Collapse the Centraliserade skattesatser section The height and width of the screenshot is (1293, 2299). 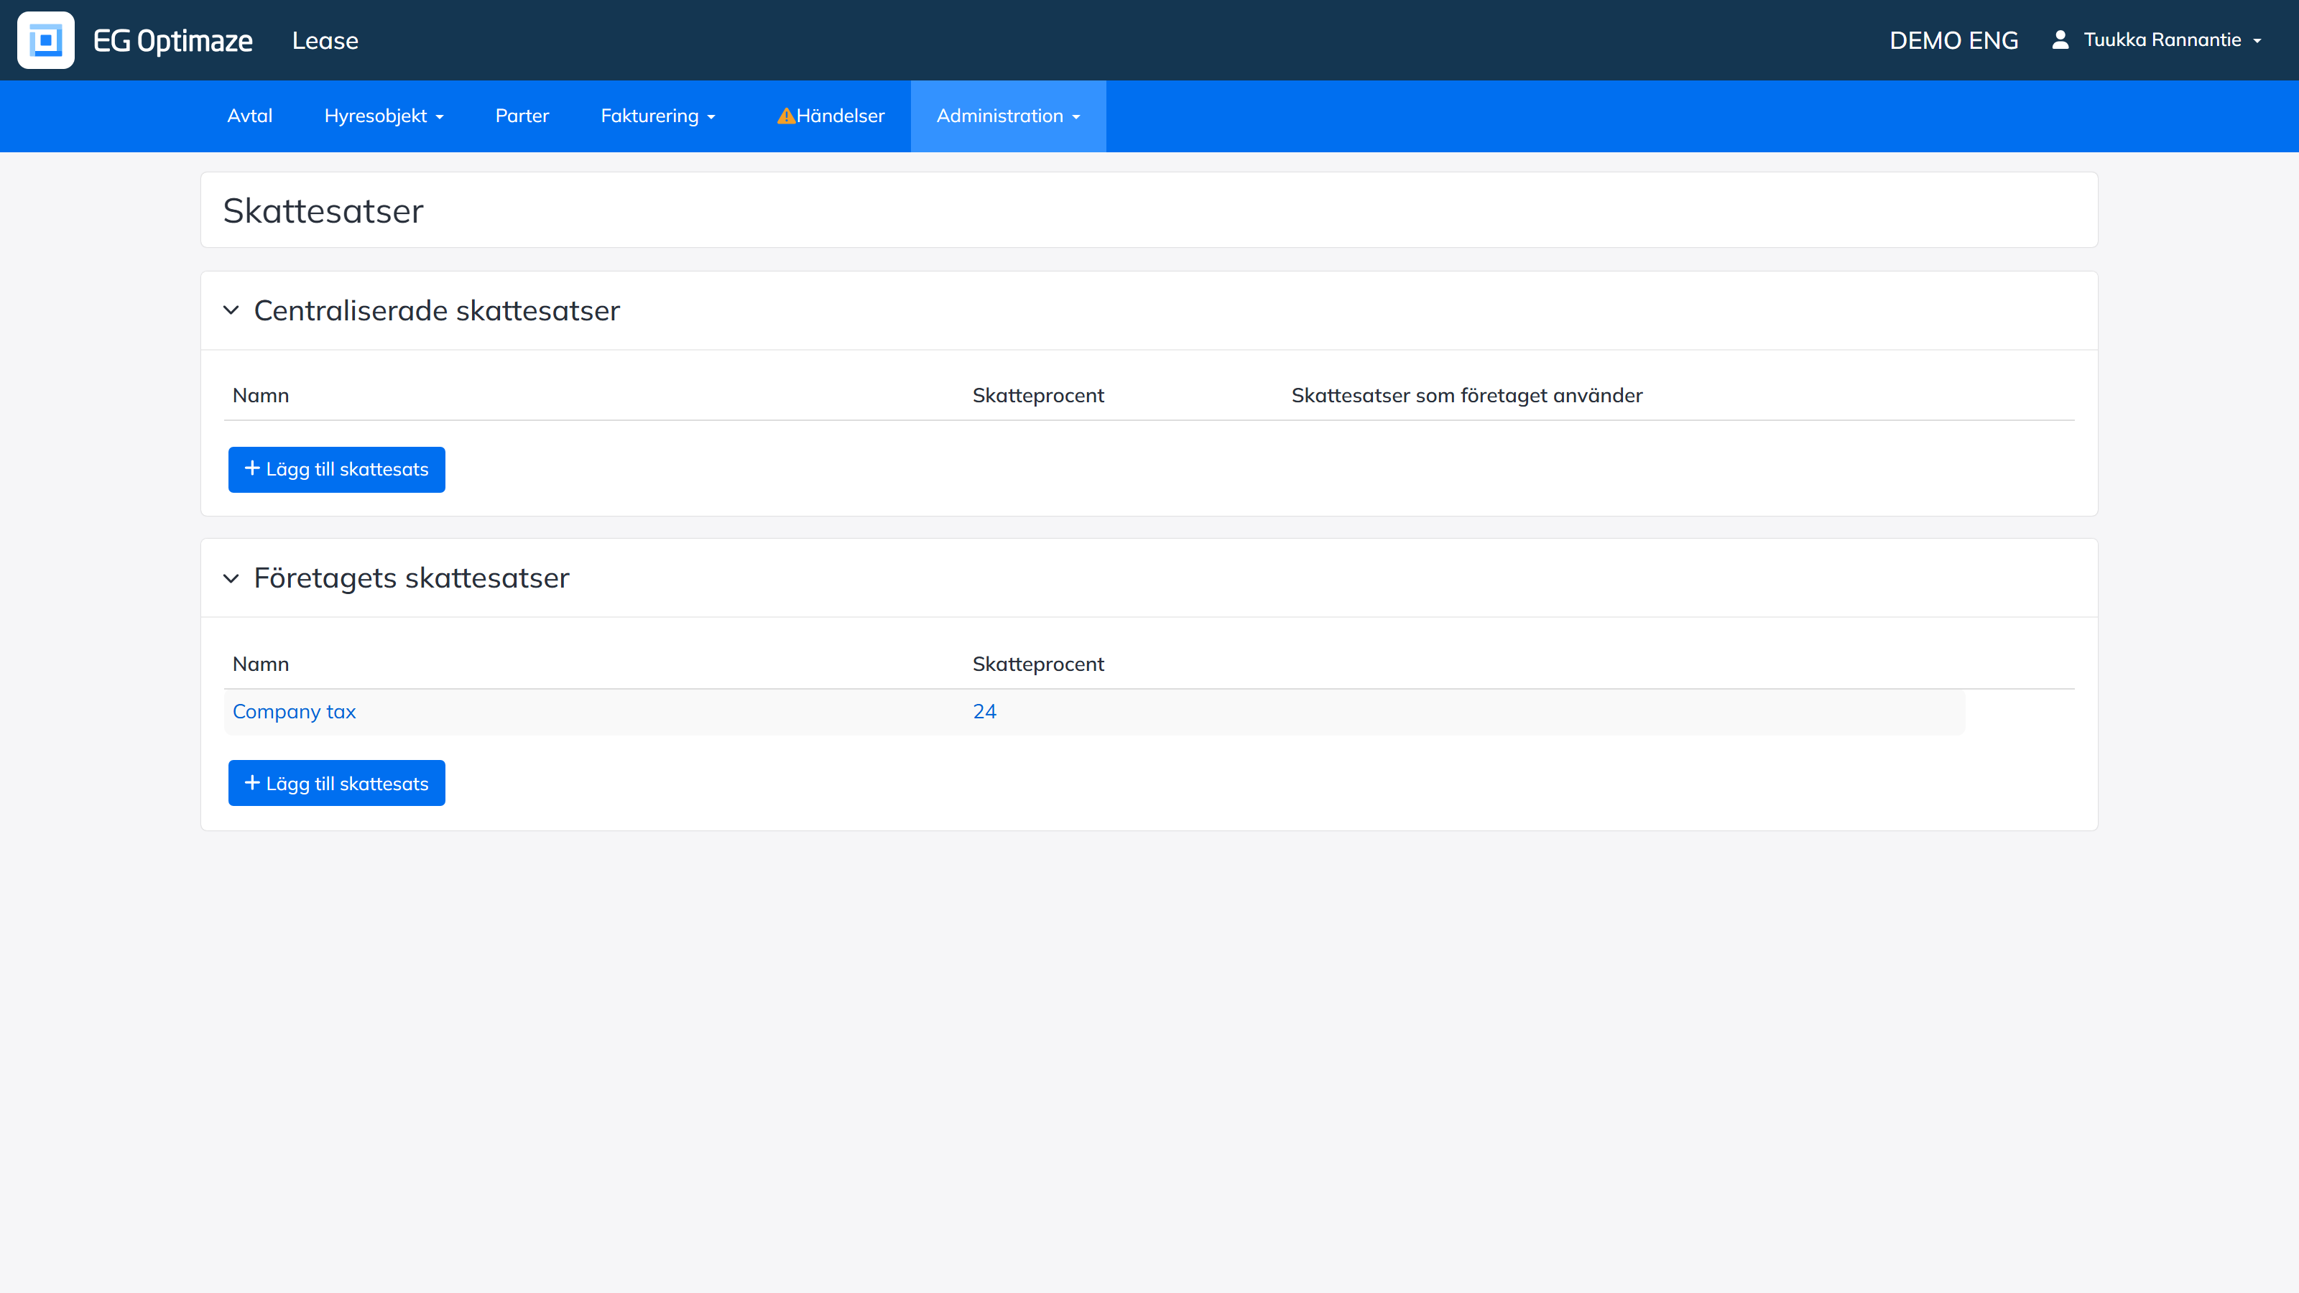point(231,310)
